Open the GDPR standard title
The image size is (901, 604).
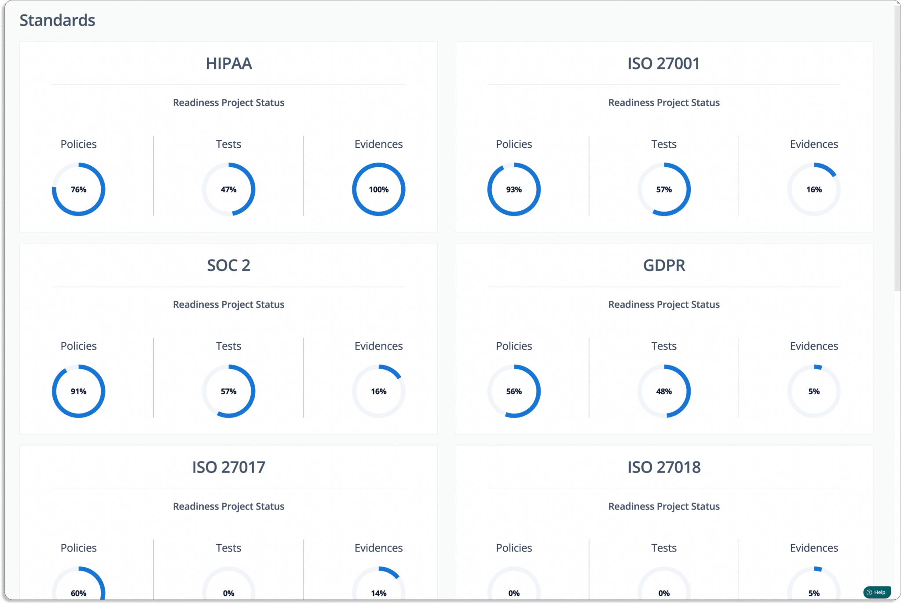664,265
